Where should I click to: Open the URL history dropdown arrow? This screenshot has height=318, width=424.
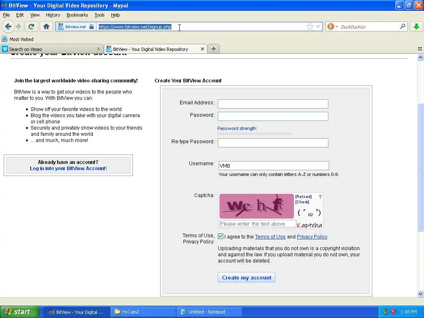(x=318, y=26)
